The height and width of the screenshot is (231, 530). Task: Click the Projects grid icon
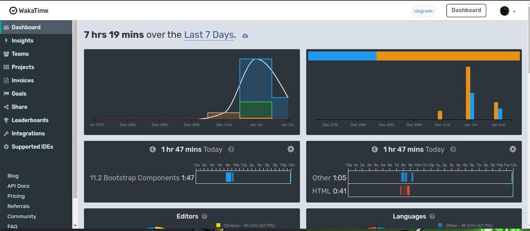tap(6, 67)
